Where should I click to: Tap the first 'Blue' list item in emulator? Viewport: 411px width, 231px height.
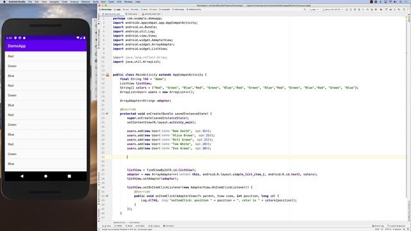point(46,76)
